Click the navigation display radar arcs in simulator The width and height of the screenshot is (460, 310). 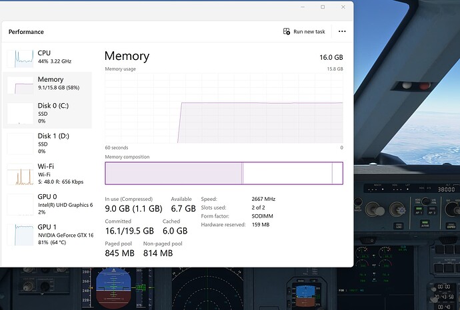pyautogui.click(x=208, y=290)
